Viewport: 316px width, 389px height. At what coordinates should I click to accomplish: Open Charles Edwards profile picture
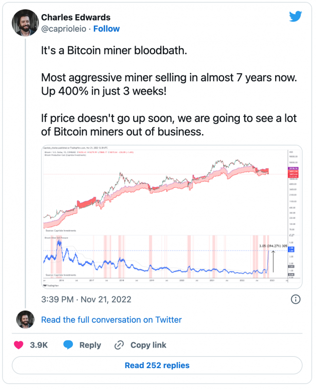coord(25,23)
